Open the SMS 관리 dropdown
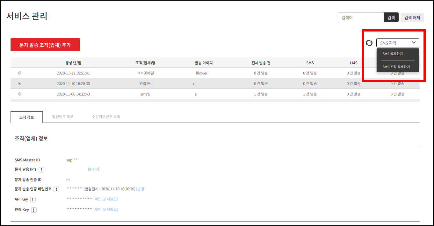434x226 pixels. 398,43
